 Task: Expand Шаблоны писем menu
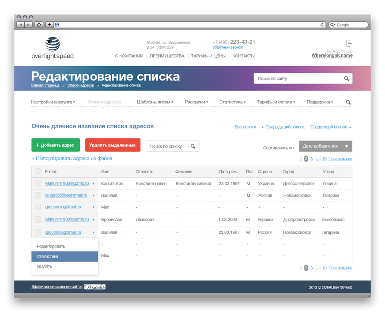coord(155,102)
